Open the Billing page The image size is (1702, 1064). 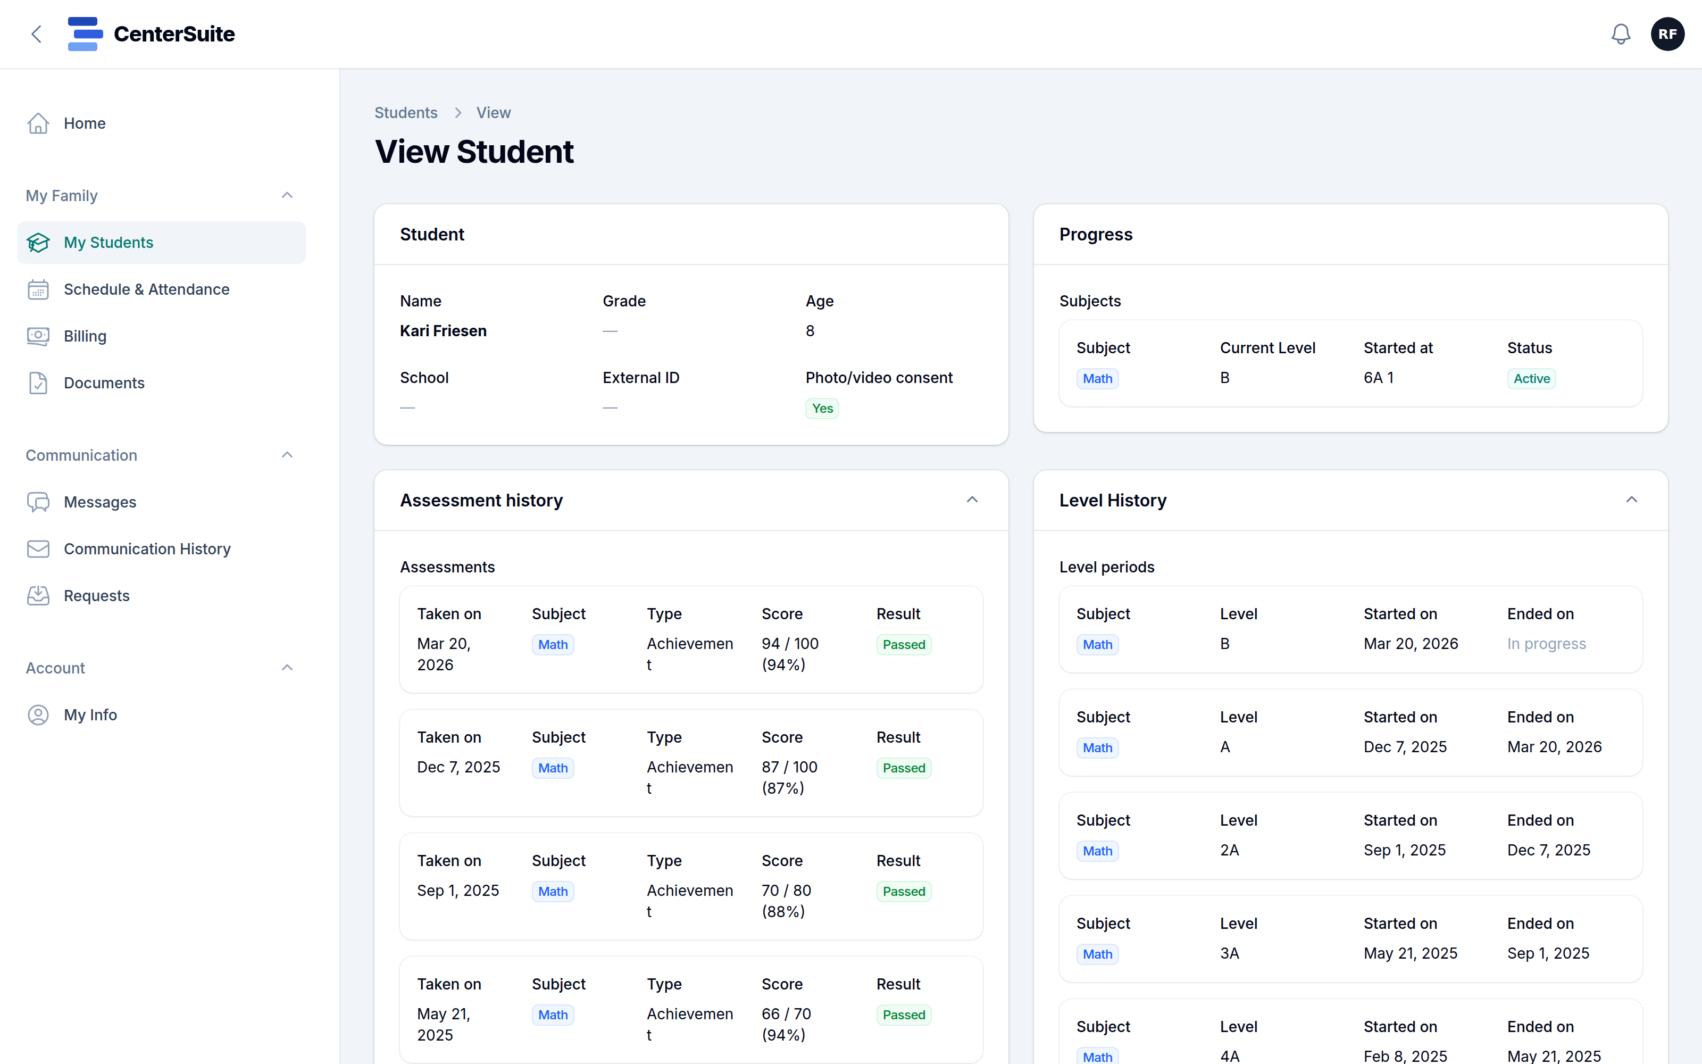[162, 336]
